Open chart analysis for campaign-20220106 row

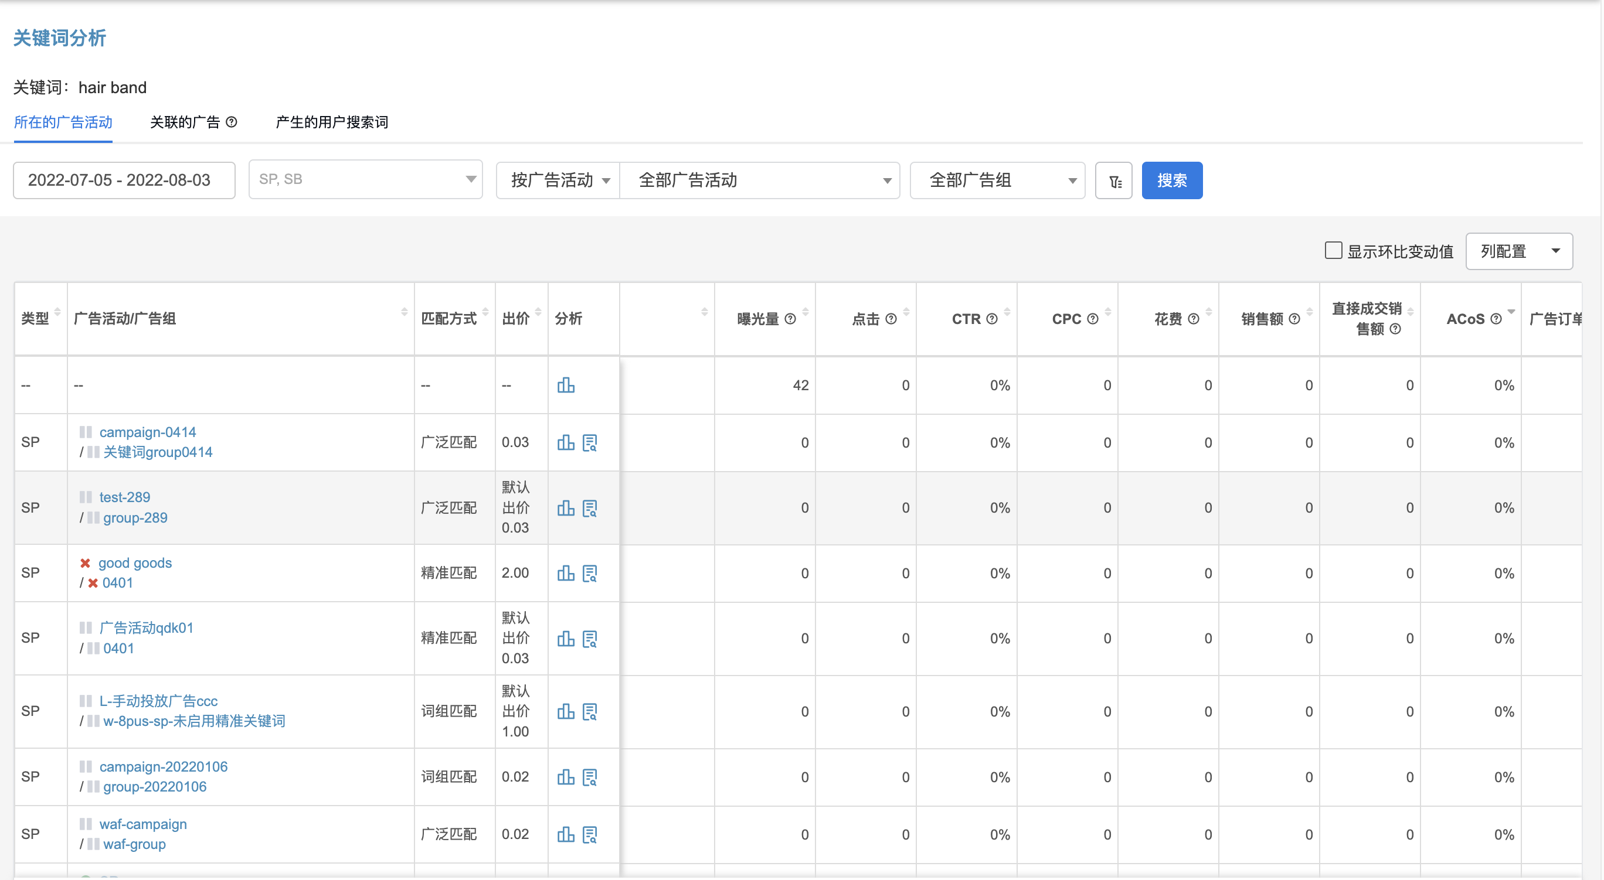(565, 777)
